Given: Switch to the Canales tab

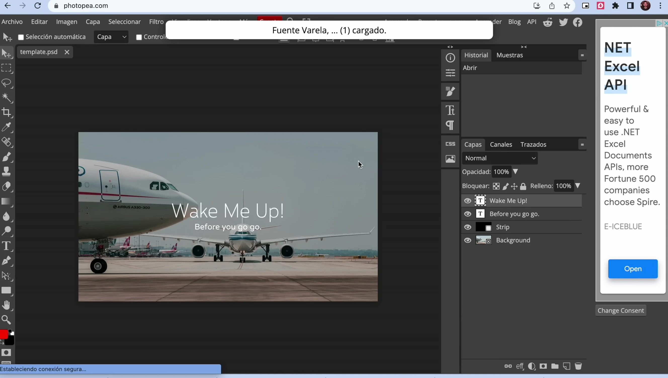Looking at the screenshot, I should (x=501, y=145).
